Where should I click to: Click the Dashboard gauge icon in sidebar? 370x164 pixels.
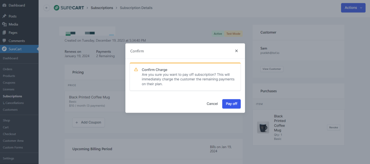coord(4,5)
